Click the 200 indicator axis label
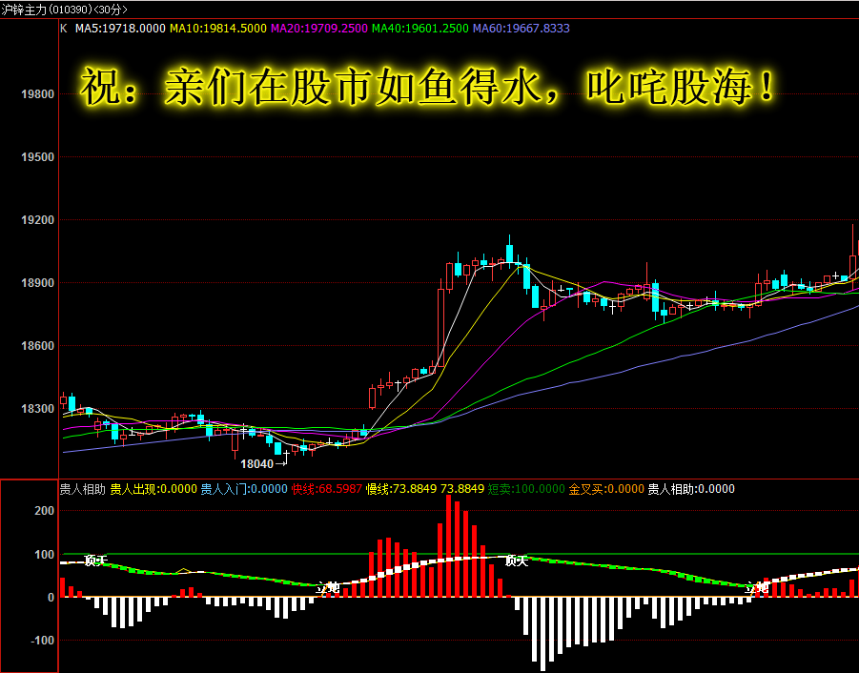 point(45,511)
